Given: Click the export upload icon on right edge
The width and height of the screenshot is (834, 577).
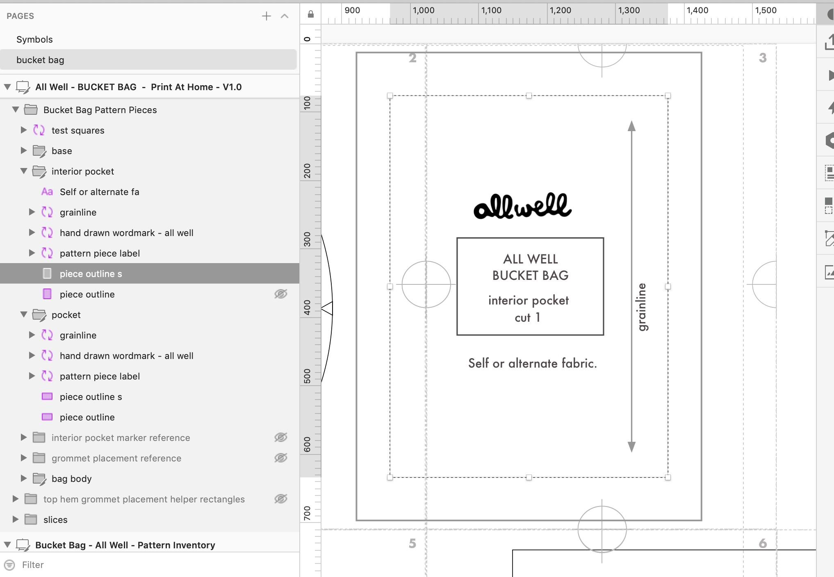Looking at the screenshot, I should [829, 43].
